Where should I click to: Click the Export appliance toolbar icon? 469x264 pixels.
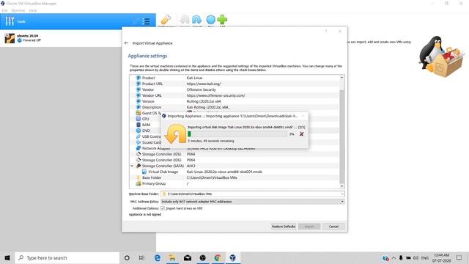click(x=197, y=20)
